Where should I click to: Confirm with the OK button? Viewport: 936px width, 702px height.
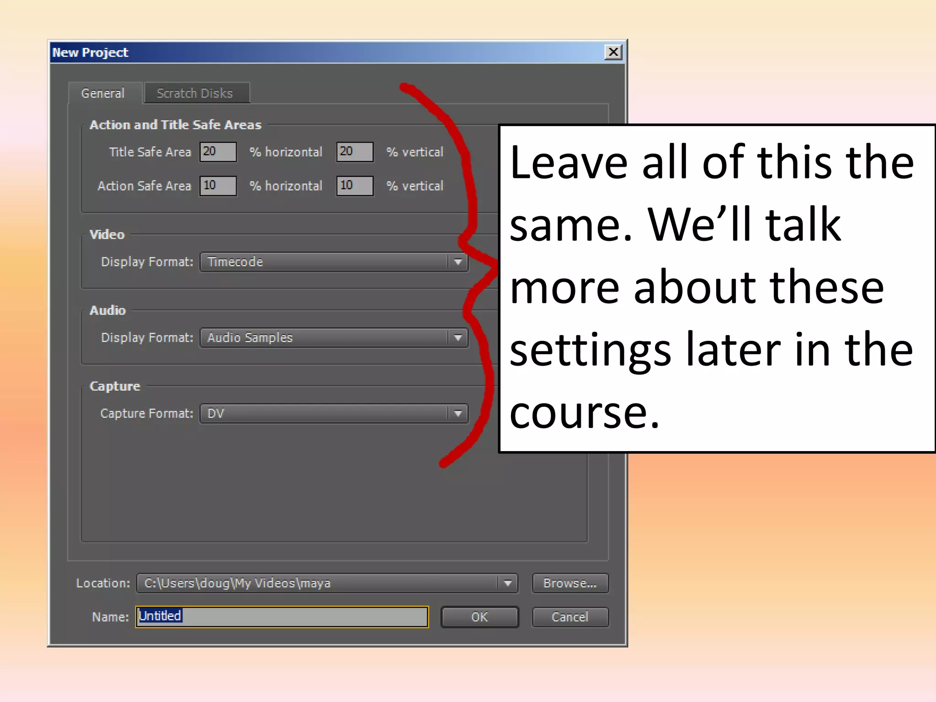pyautogui.click(x=479, y=617)
